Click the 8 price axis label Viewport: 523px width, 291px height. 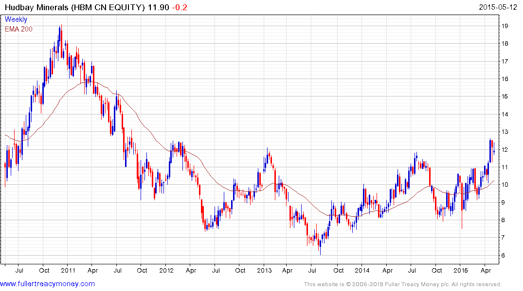coord(503,220)
